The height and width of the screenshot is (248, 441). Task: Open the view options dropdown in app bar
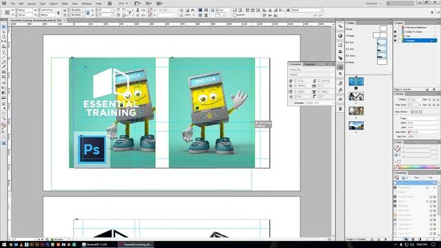point(138,3)
